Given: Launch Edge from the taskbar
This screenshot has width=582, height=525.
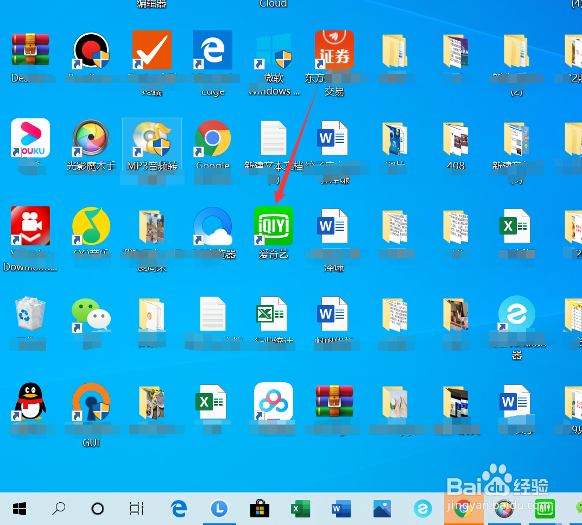Looking at the screenshot, I should point(179,509).
